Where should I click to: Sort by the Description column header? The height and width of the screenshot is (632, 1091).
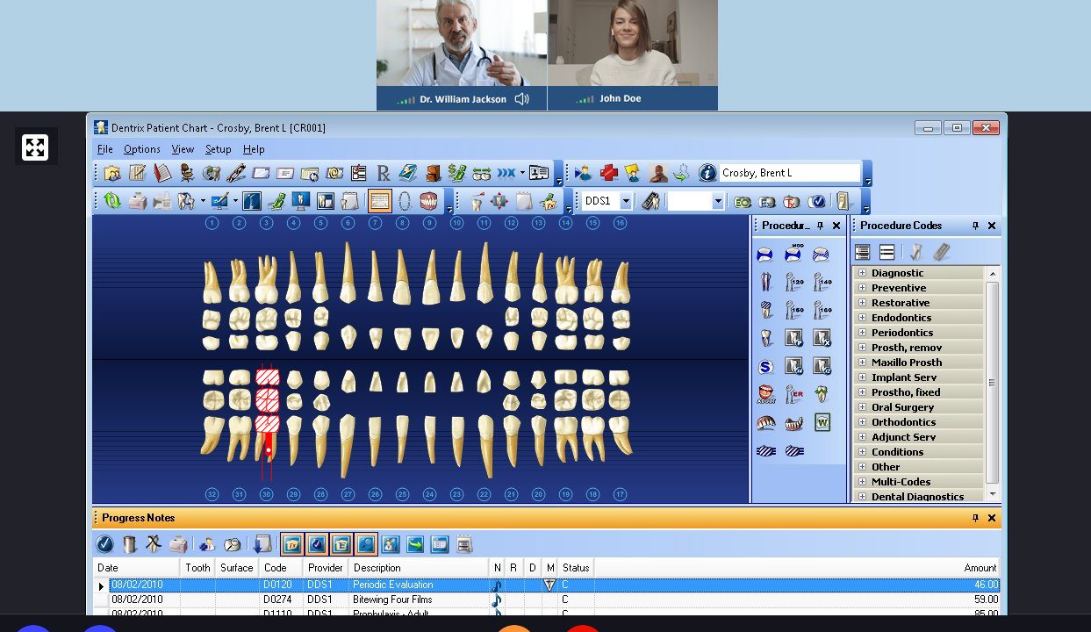point(418,568)
